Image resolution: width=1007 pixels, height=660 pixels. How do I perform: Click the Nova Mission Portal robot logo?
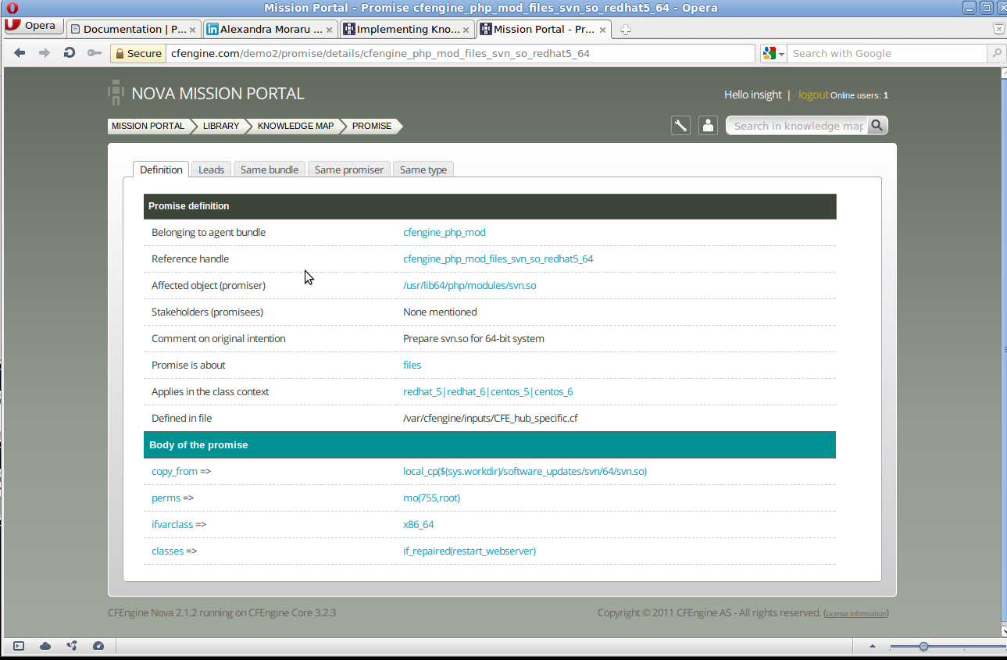[x=116, y=92]
